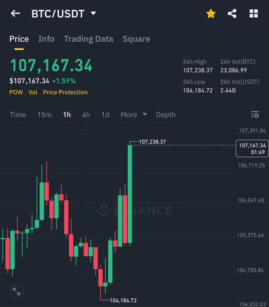269x307 pixels.
Task: Select the 1d chart interval
Action: point(106,115)
